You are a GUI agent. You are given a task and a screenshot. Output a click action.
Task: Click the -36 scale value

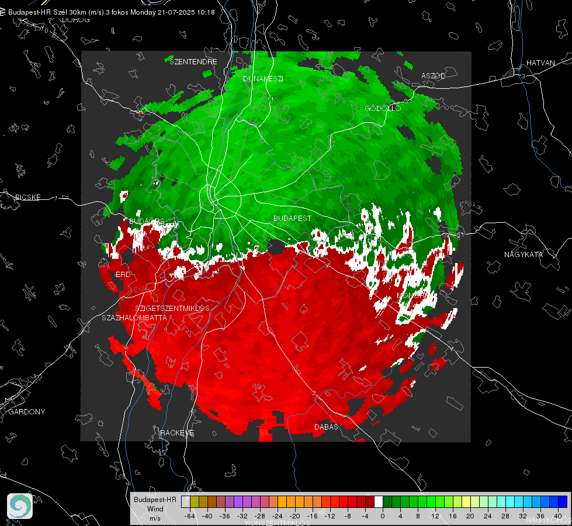click(225, 516)
